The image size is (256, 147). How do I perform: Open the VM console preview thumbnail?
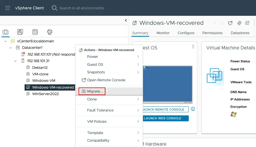(x=168, y=85)
